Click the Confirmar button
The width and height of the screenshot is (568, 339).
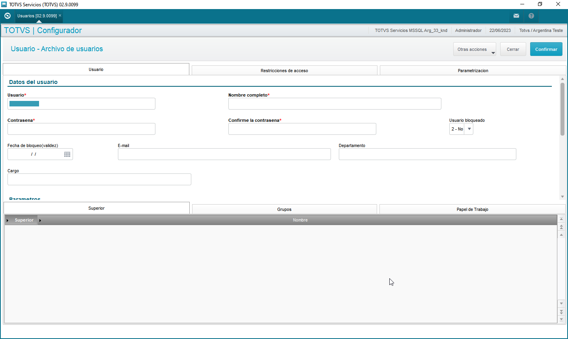click(546, 49)
